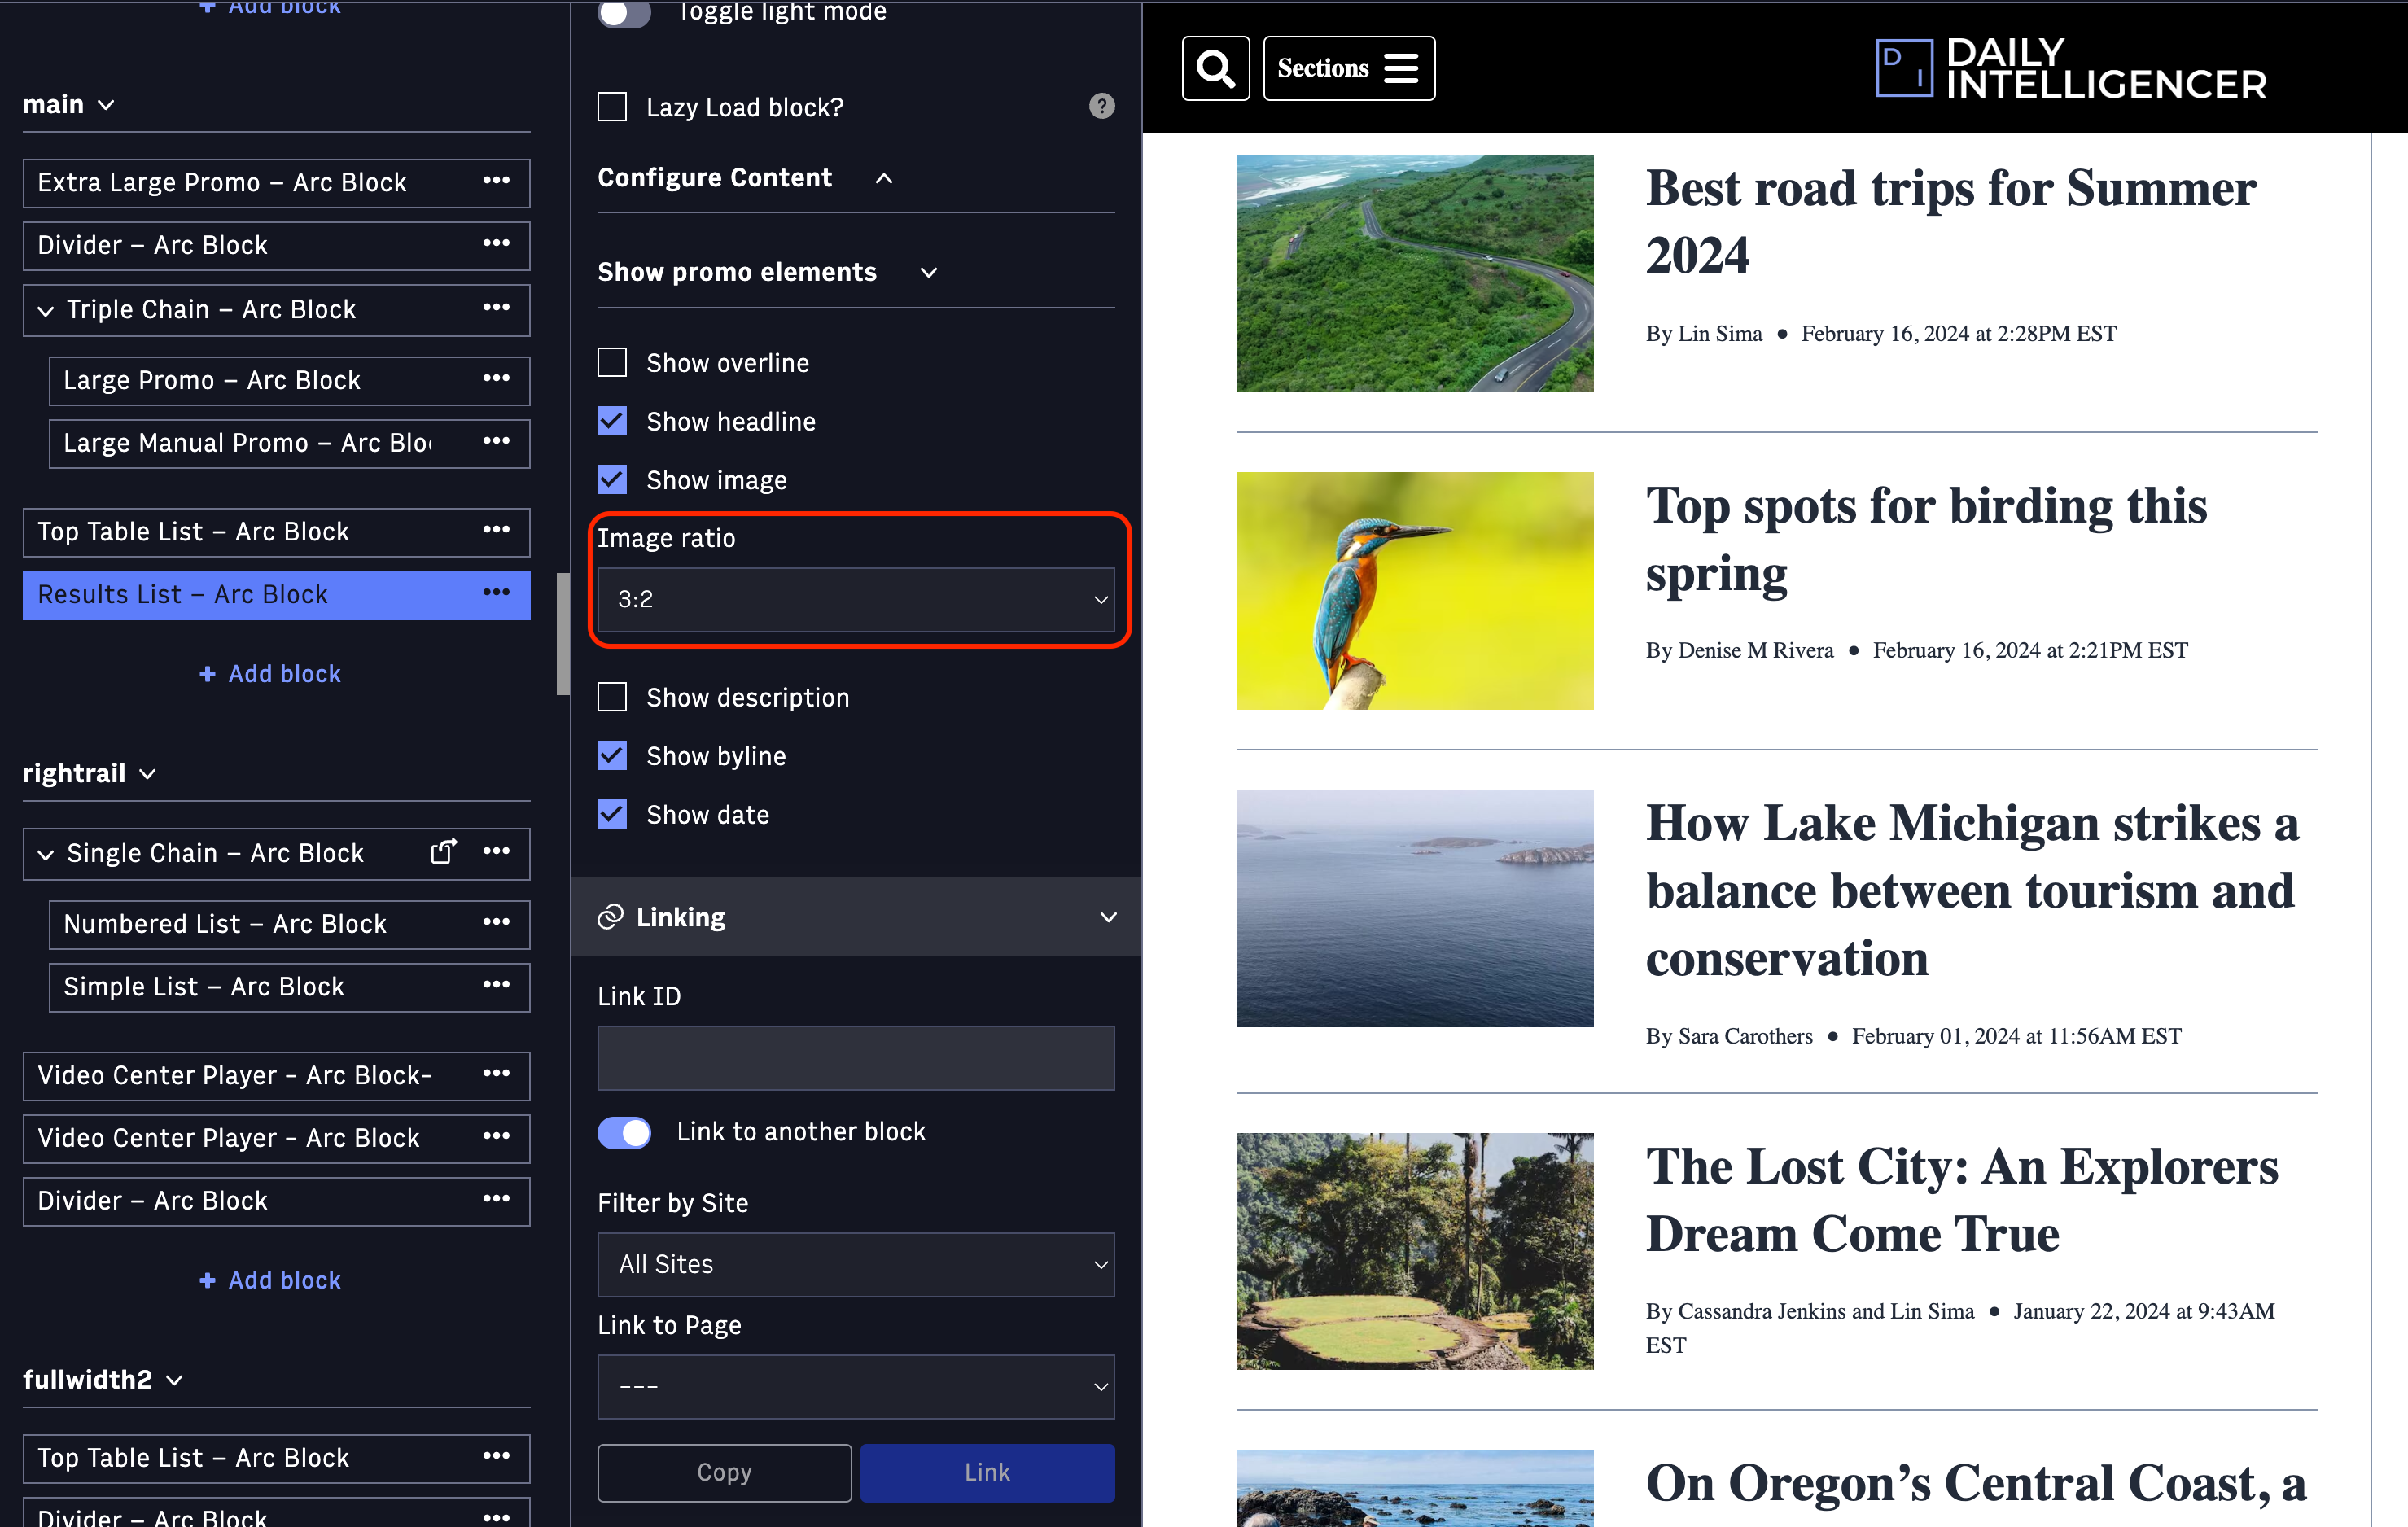Screen dimensions: 2408x1527
Task: Open options menu for Large Promo block
Action: (496, 379)
